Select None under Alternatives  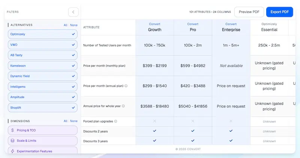pyautogui.click(x=73, y=25)
